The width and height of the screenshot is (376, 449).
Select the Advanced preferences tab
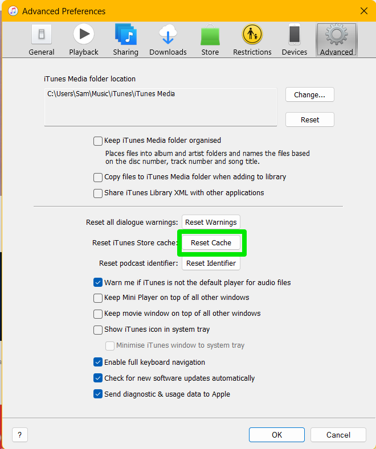coord(337,40)
